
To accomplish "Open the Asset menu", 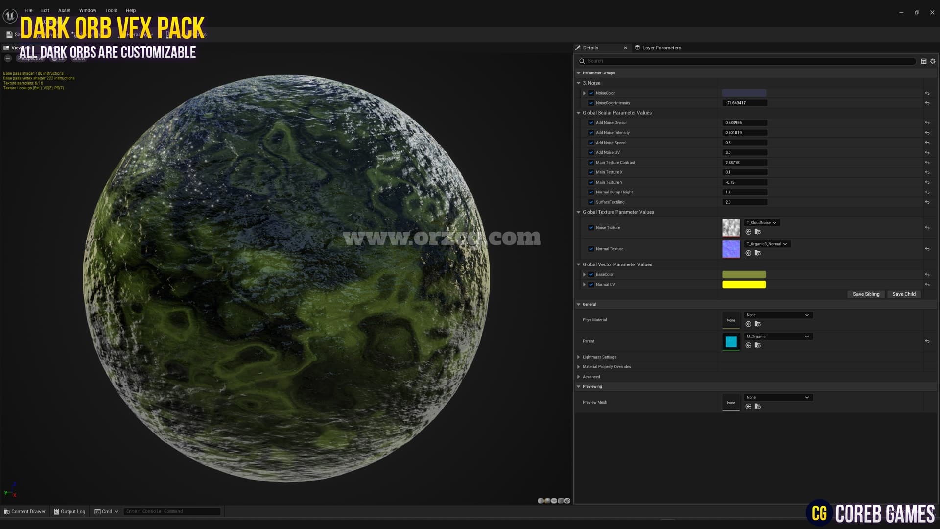I will coord(64,10).
